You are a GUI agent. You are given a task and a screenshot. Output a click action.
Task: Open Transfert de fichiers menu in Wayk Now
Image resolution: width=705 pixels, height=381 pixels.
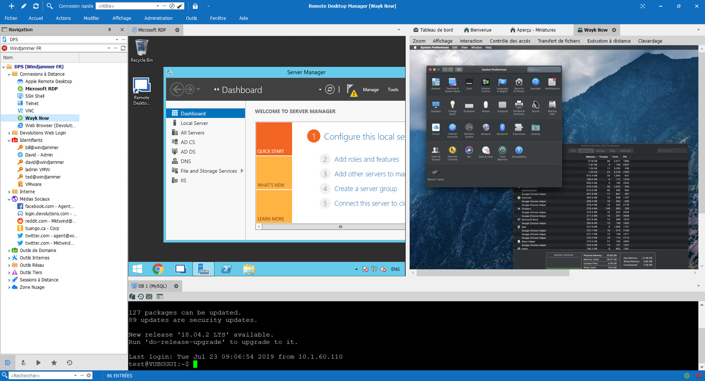point(559,41)
